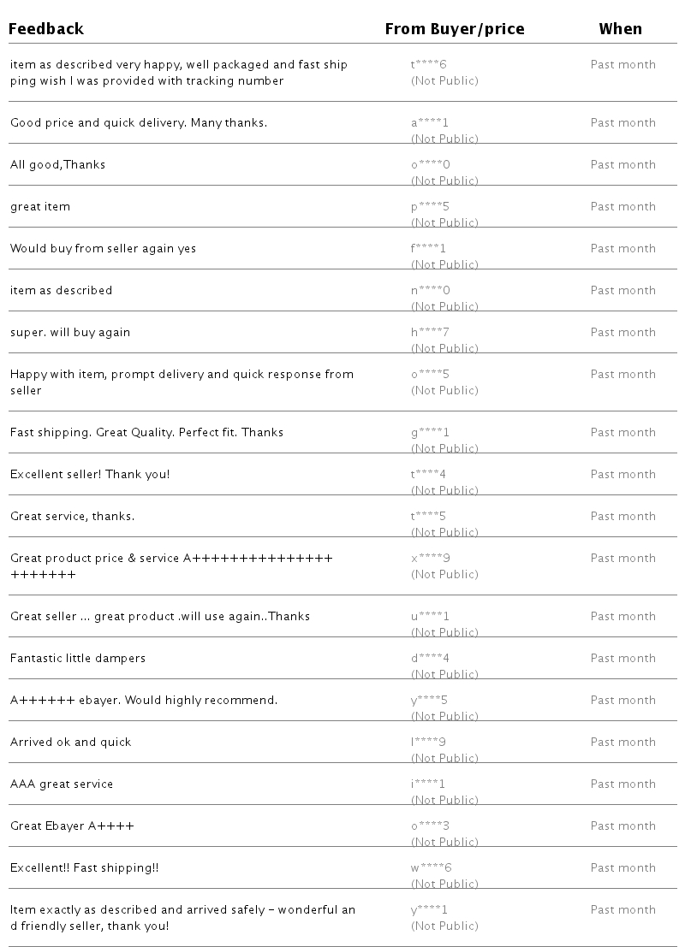Click buyer i****1 username
Image resolution: width=685 pixels, height=947 pixels.
click(428, 784)
